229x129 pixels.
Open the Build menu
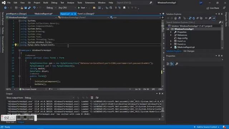click(x=45, y=3)
